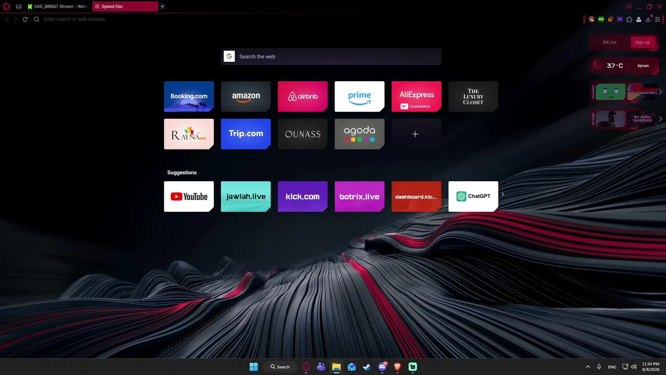The height and width of the screenshot is (375, 666).
Task: Open the Windows Start menu
Action: point(253,367)
